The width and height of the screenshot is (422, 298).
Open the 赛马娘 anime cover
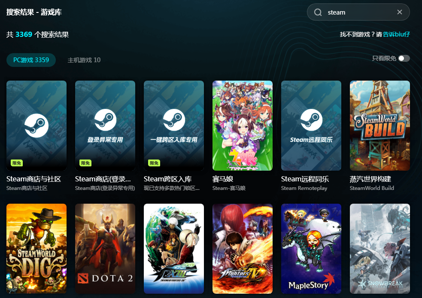243,126
